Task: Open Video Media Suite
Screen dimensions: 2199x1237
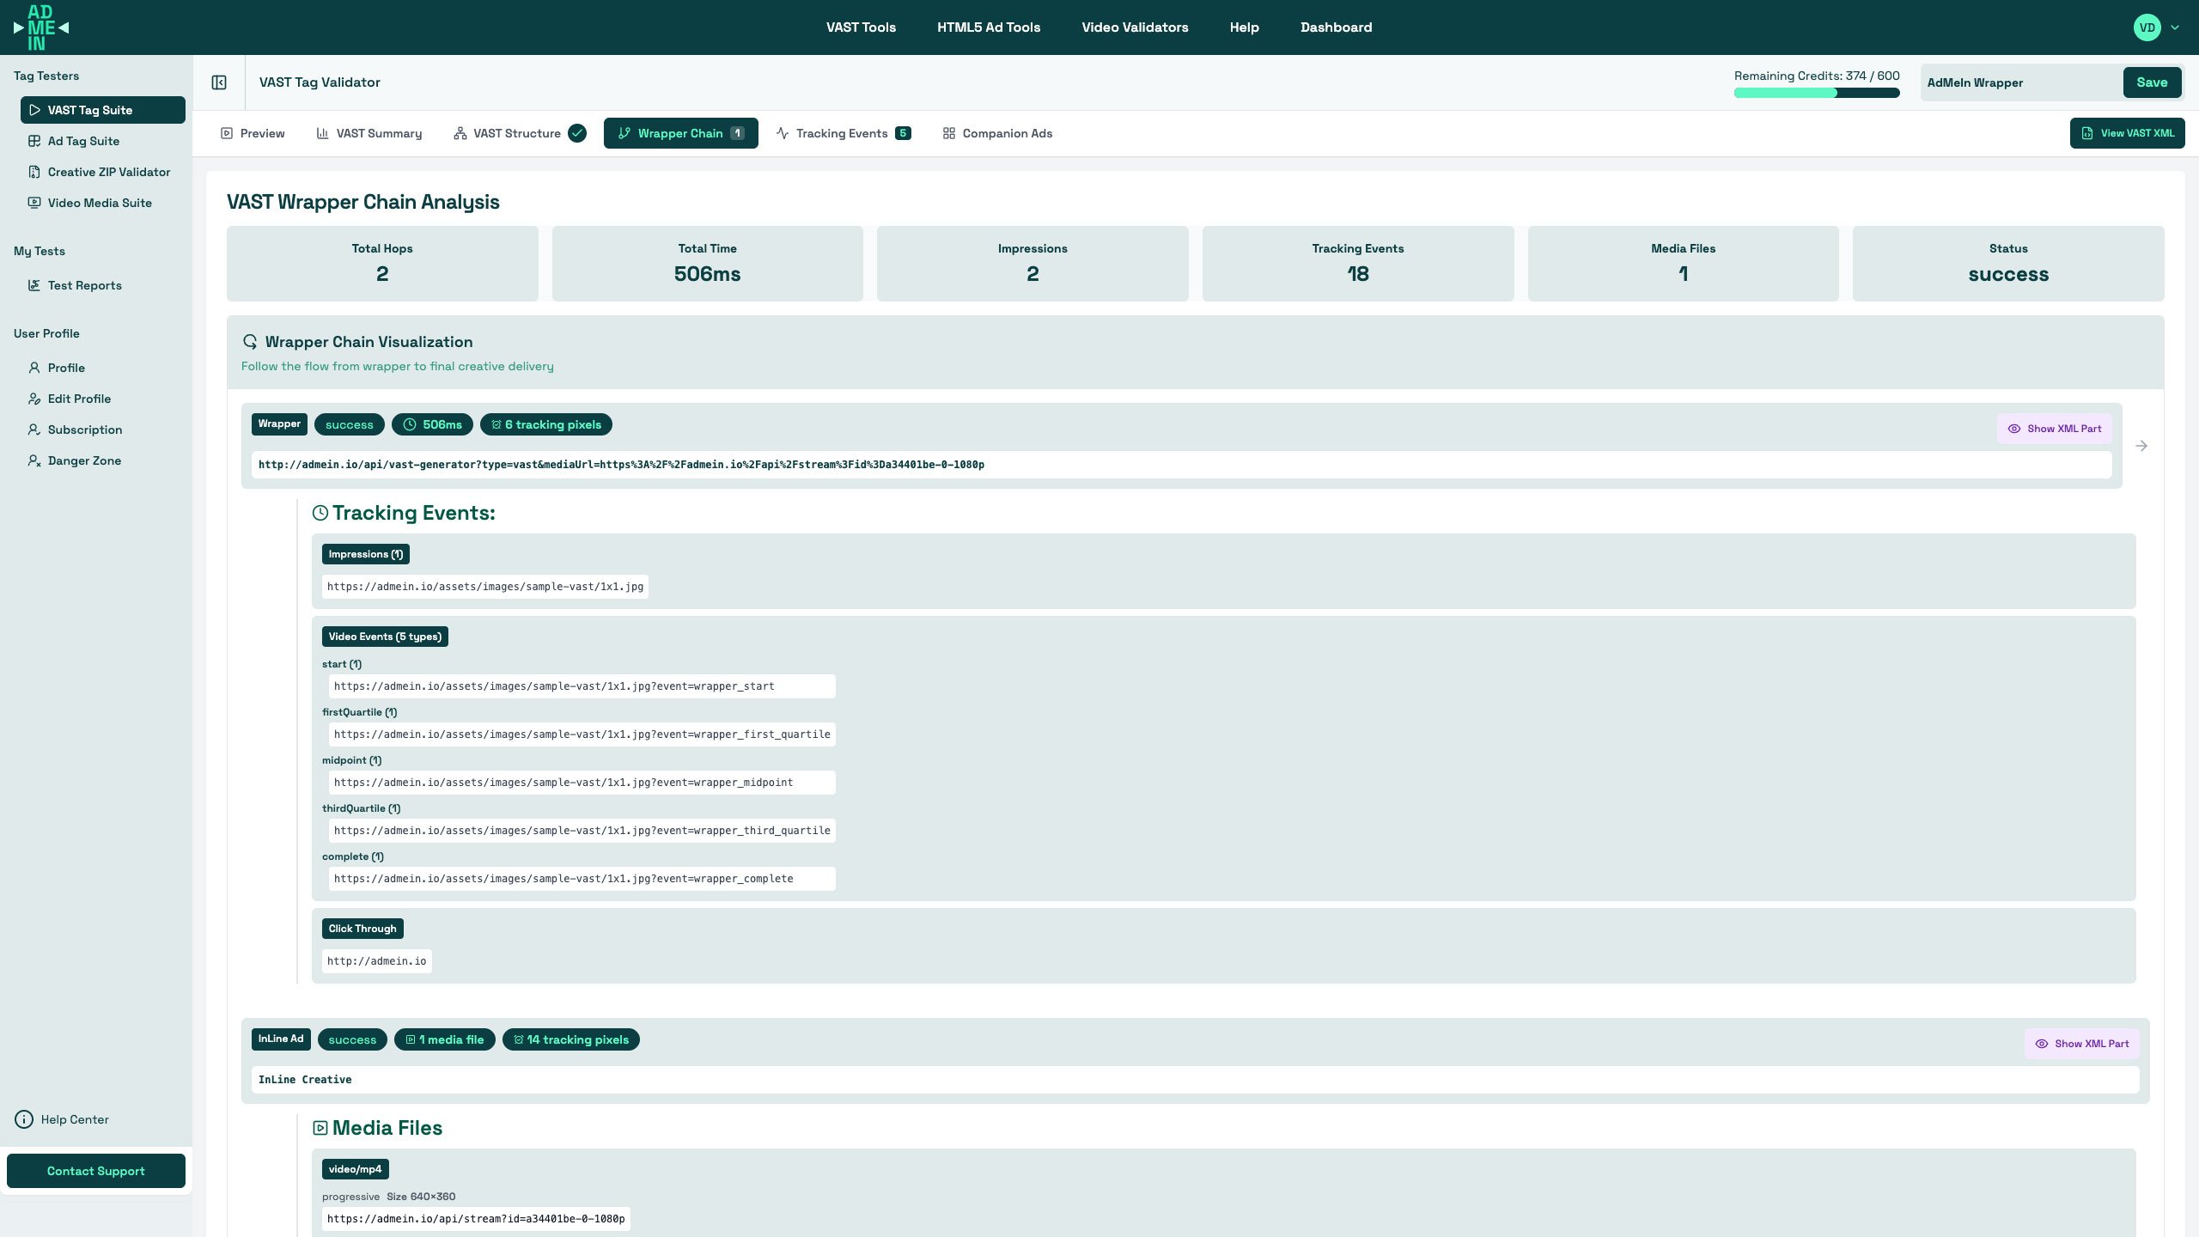Action: point(100,203)
